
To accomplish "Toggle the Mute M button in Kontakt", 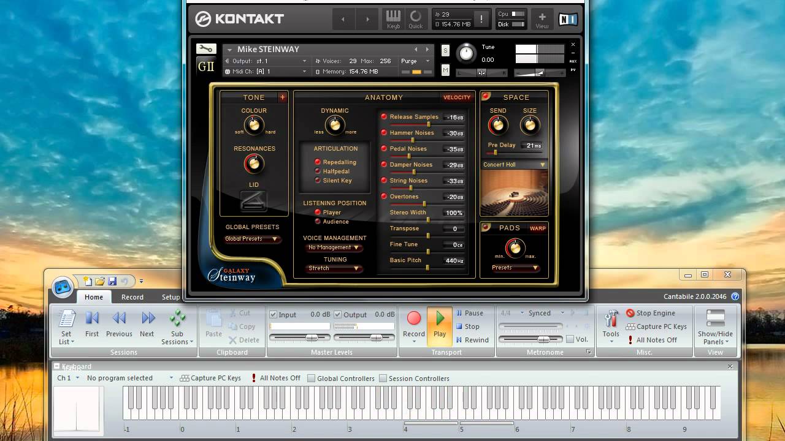I will tap(445, 70).
